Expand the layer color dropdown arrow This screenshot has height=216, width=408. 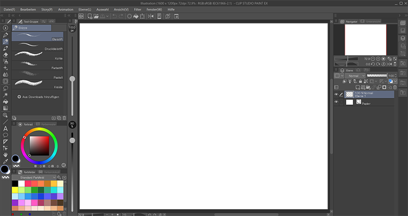[396, 82]
